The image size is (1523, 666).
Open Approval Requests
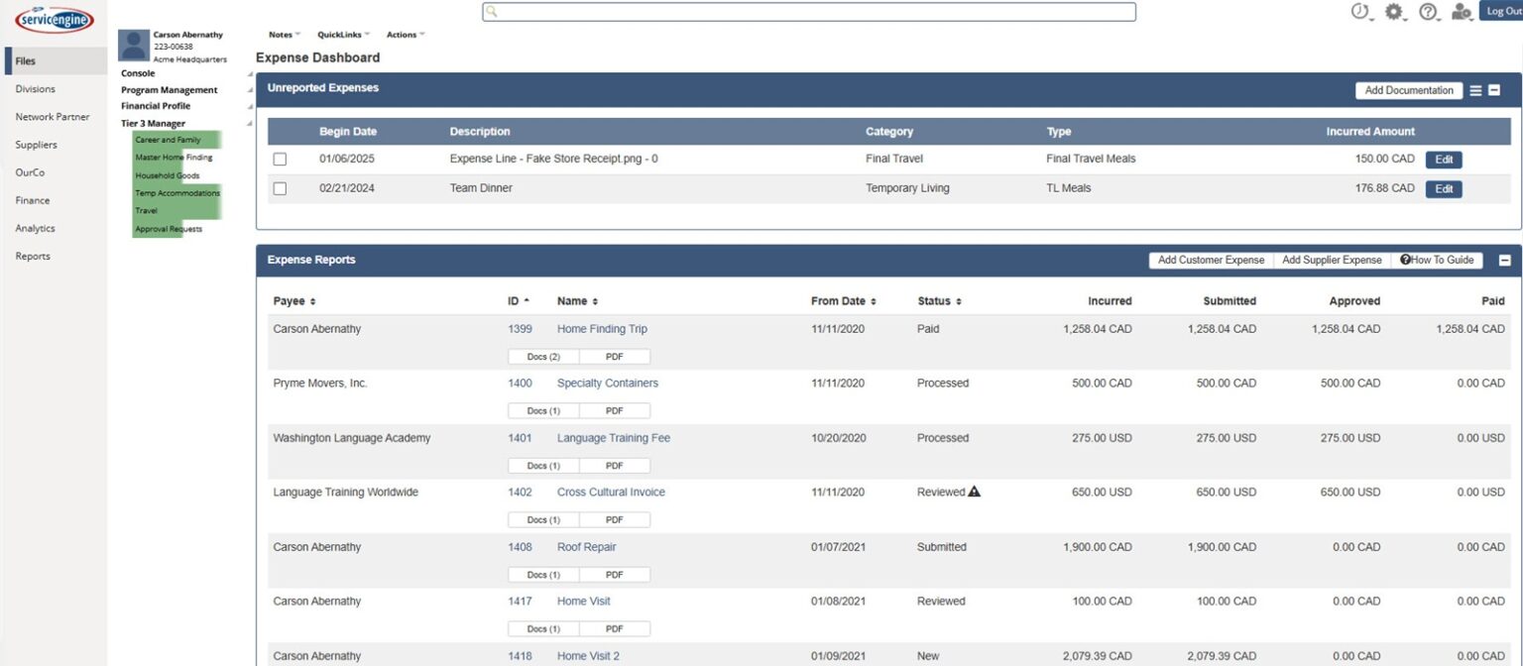[169, 229]
